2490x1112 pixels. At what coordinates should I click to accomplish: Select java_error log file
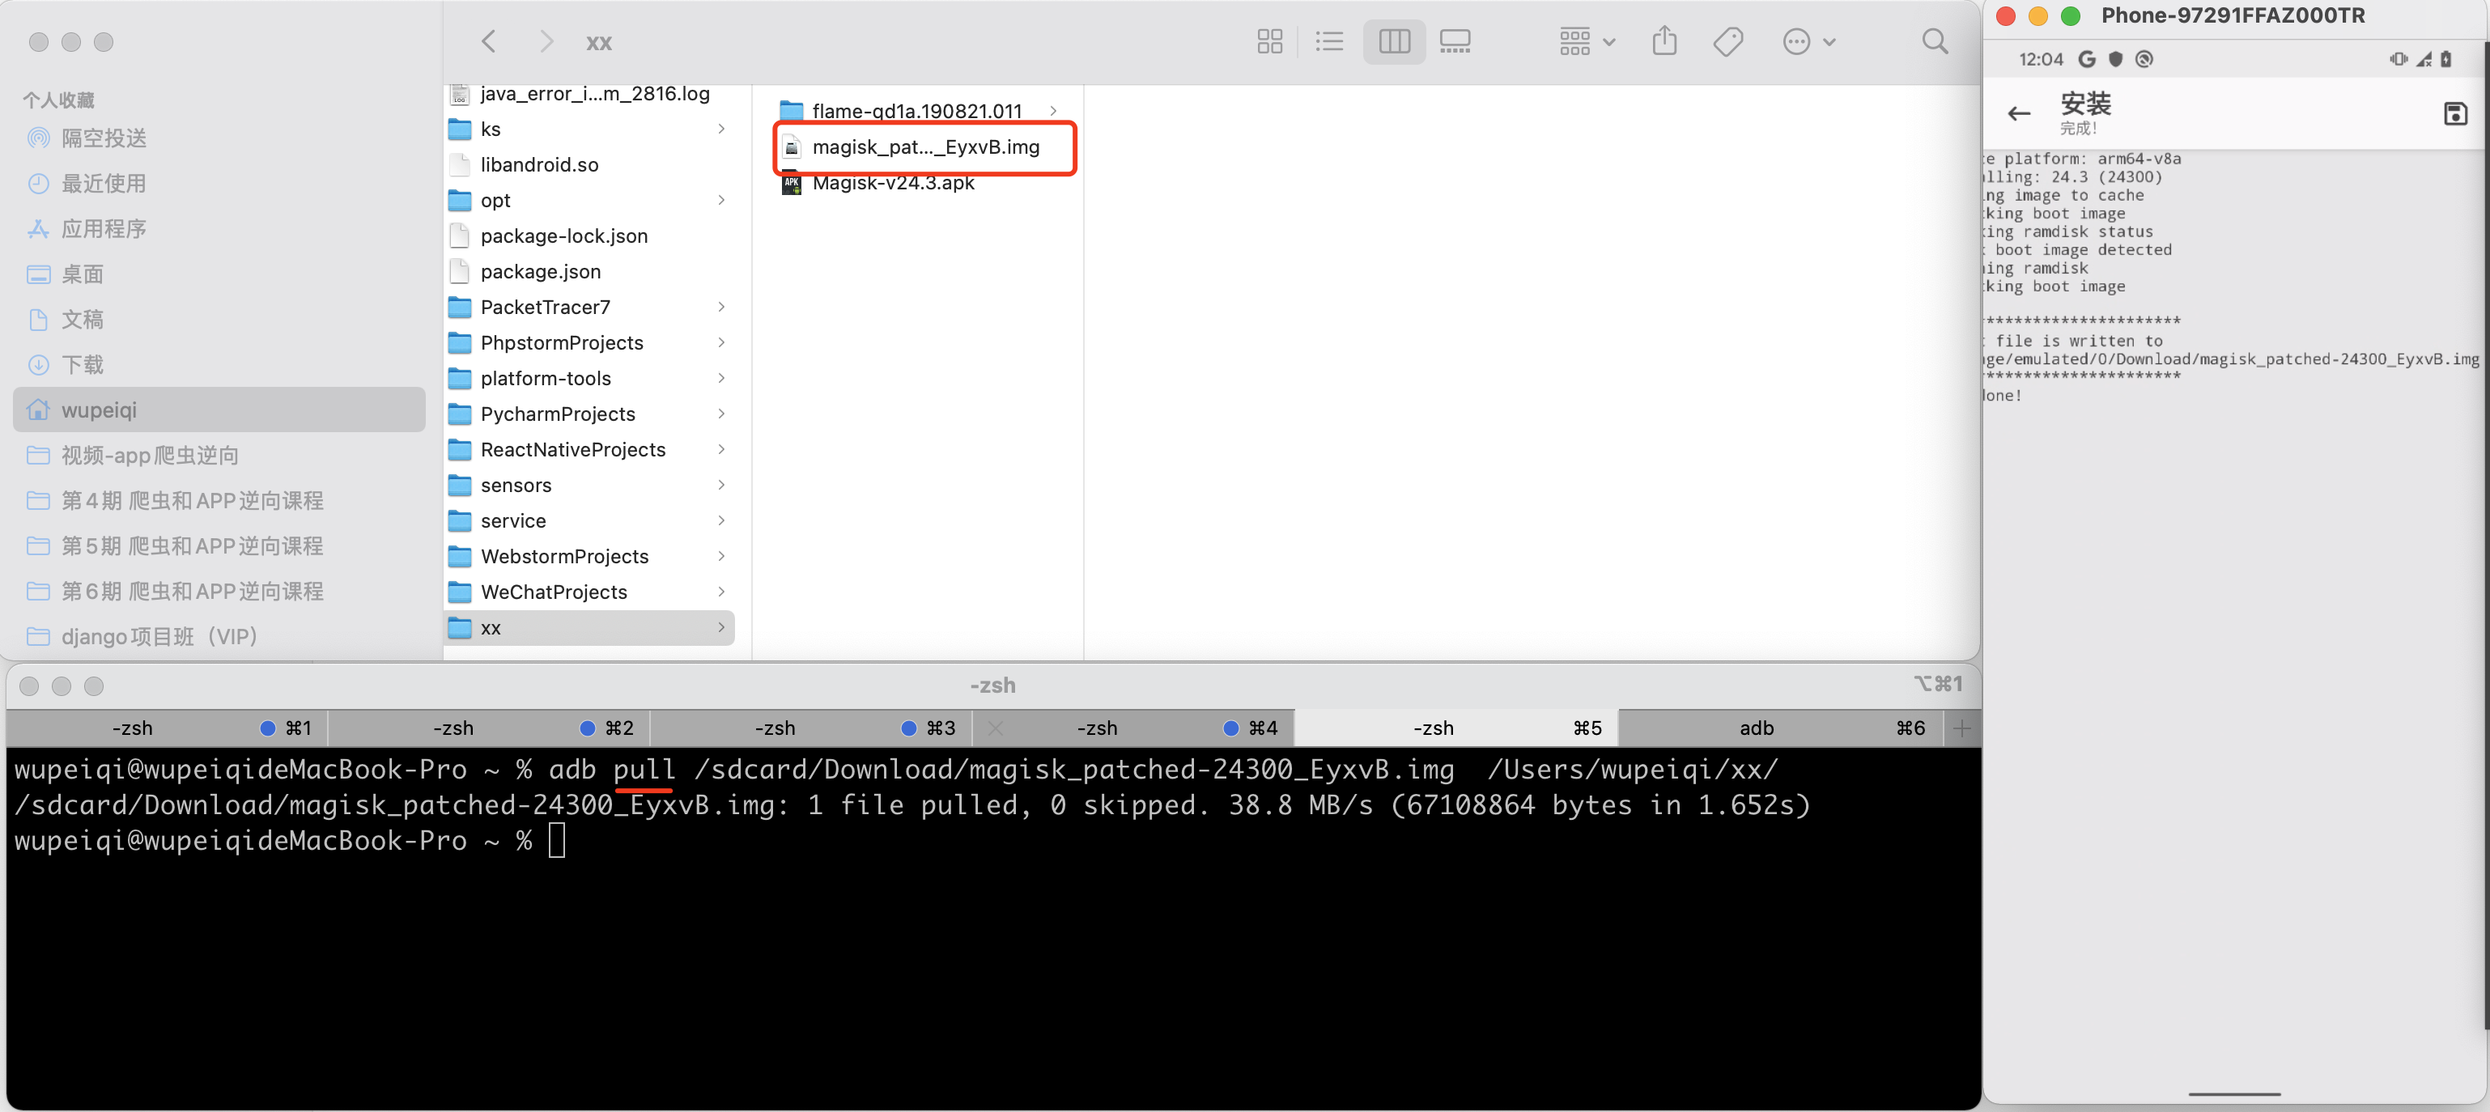(x=589, y=94)
